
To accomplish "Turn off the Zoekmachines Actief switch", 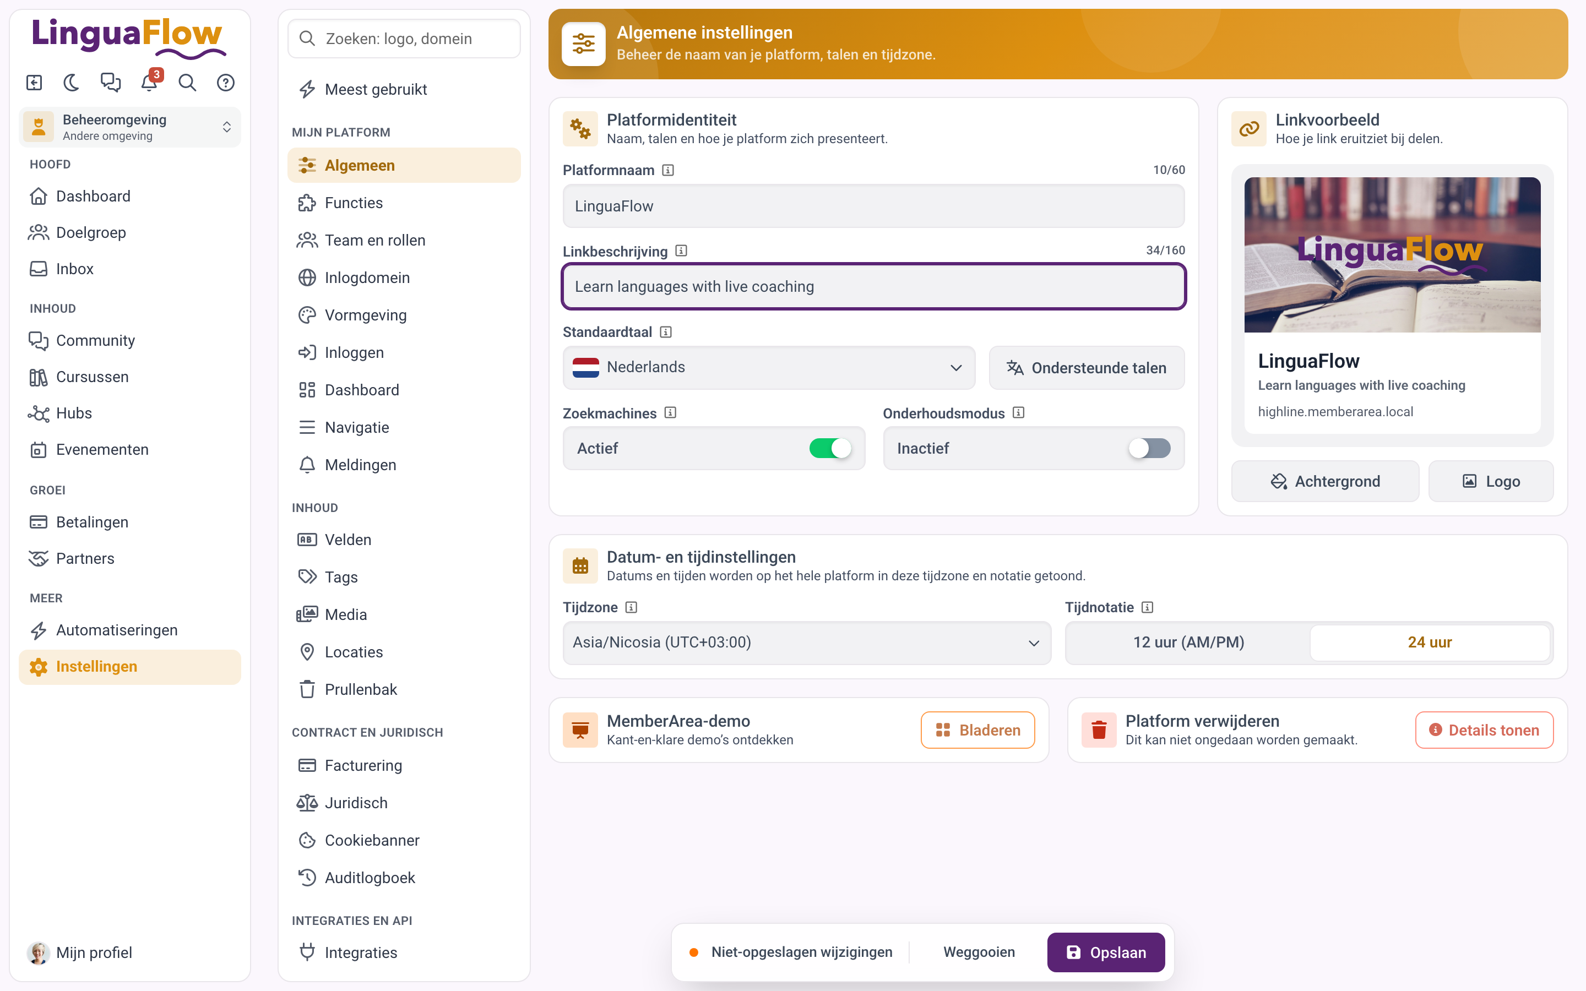I will pyautogui.click(x=830, y=448).
